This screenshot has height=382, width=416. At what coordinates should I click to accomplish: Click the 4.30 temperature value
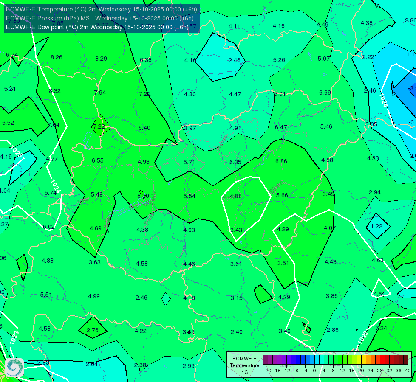click(190, 94)
